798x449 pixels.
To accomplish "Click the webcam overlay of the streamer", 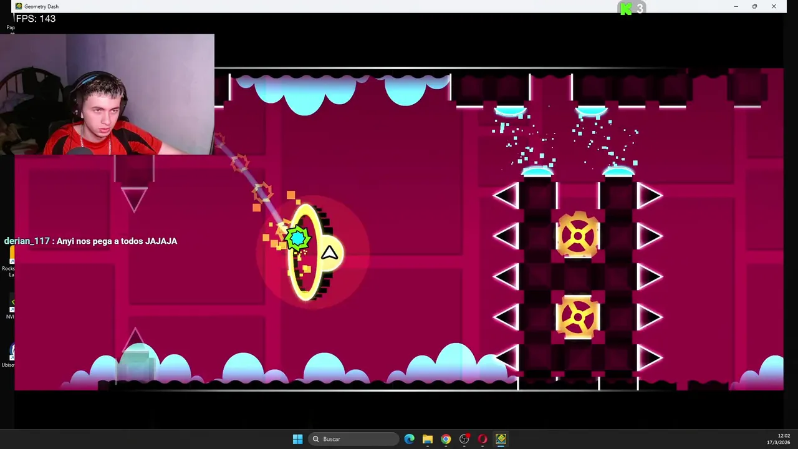I will [x=107, y=94].
